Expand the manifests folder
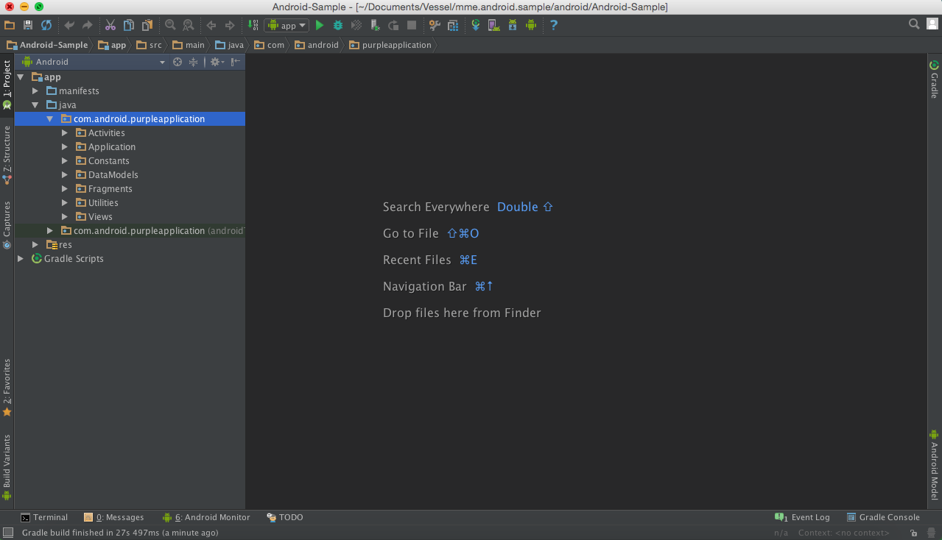Screen dimensions: 942x540 (35, 90)
